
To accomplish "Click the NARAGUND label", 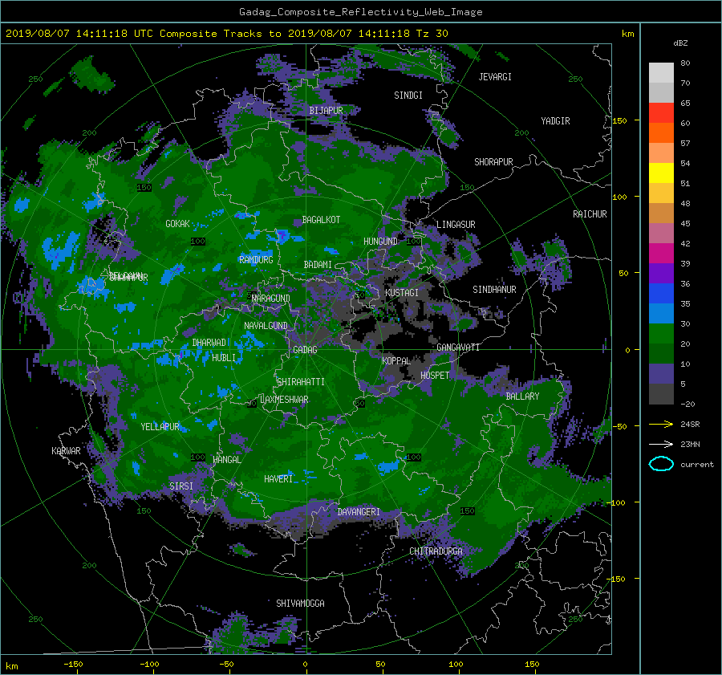I will 271,299.
